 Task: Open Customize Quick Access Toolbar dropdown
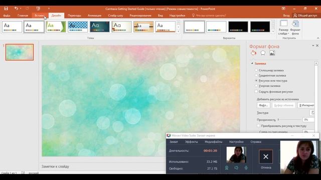coord(49,8)
